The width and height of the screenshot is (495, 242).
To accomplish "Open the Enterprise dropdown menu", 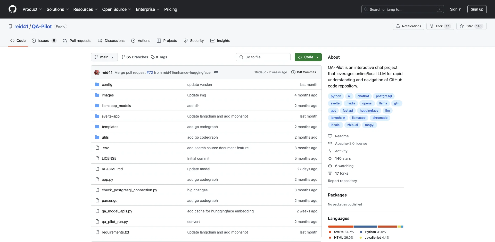I will (x=147, y=9).
